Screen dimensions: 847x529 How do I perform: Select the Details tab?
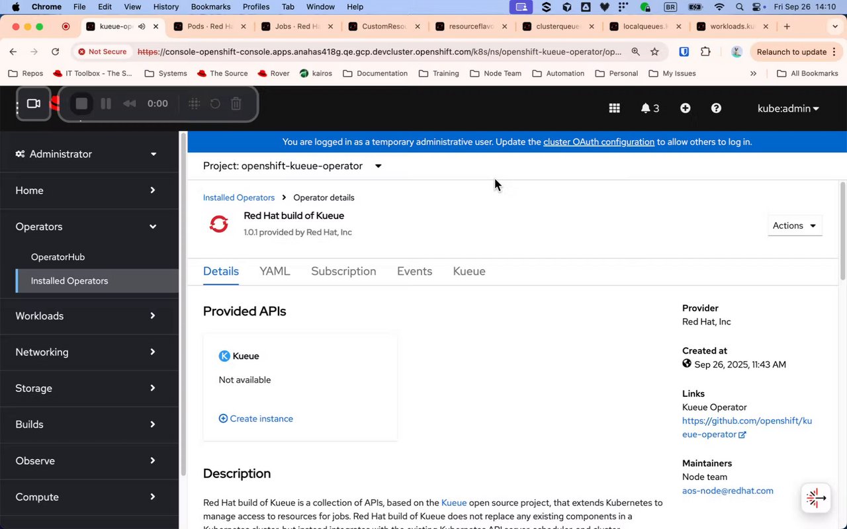coord(221,271)
